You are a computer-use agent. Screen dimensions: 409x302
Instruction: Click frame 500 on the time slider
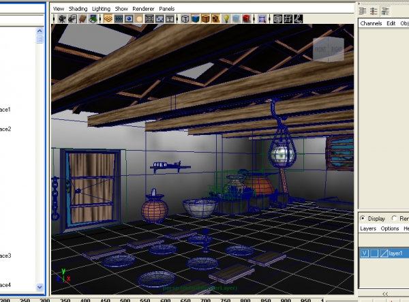click(125, 301)
